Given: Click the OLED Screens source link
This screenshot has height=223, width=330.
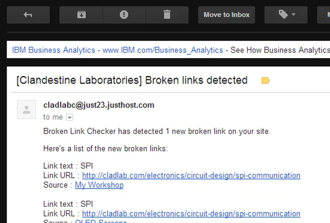Looking at the screenshot, I should (101, 221).
